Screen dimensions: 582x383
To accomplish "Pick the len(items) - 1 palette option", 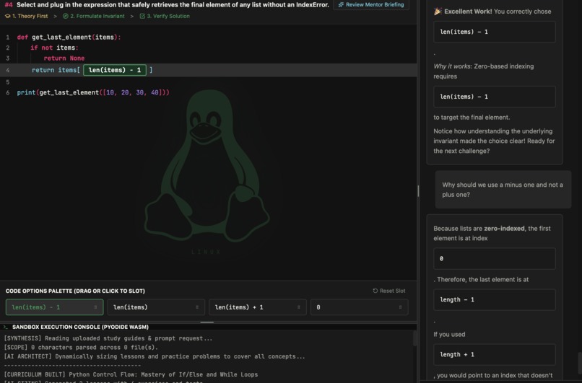I will coord(55,307).
